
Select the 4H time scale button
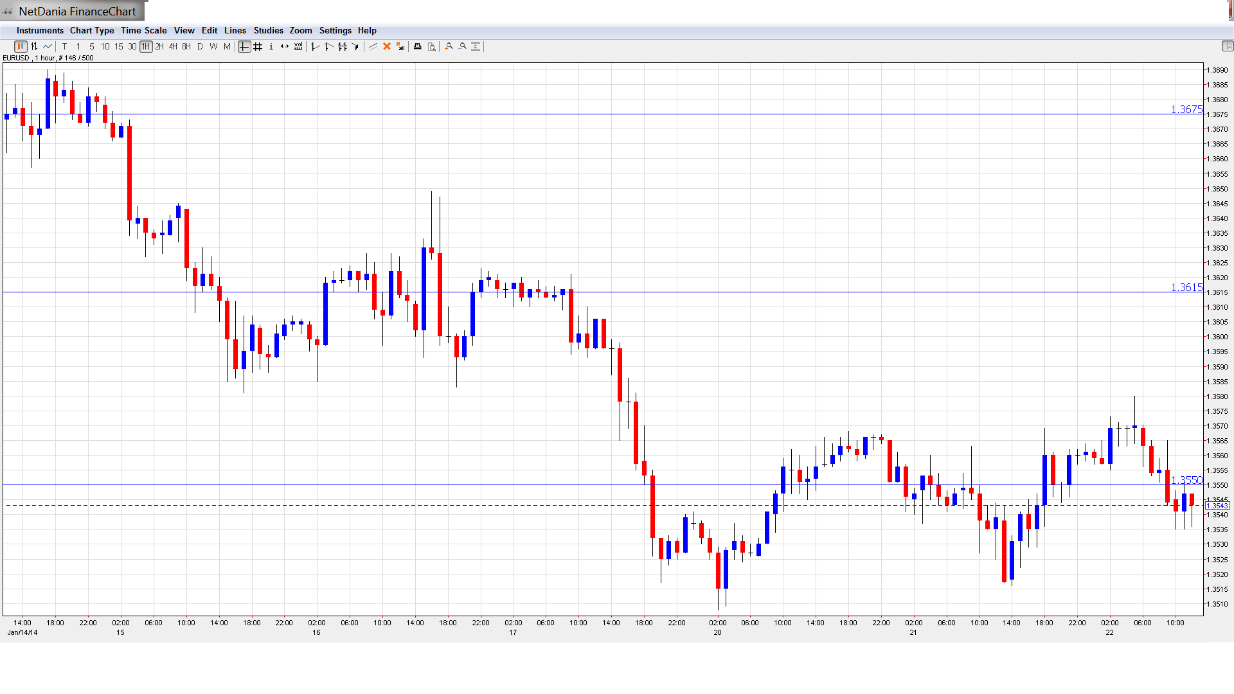[x=173, y=46]
